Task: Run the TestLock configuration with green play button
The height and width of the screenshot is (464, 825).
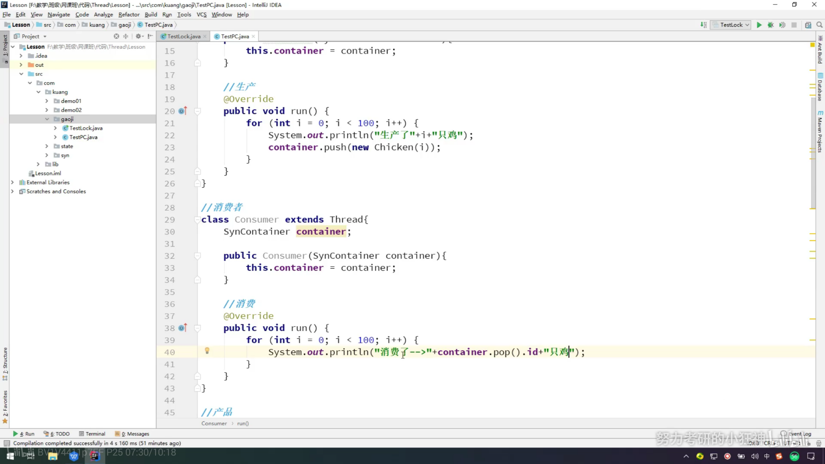Action: click(759, 25)
